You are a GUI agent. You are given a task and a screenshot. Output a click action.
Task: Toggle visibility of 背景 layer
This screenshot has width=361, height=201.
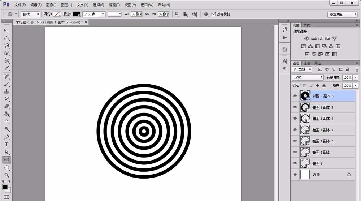[295, 174]
